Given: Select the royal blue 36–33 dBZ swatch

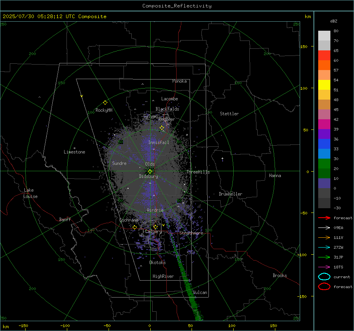Looking at the screenshot, I should point(324,144).
